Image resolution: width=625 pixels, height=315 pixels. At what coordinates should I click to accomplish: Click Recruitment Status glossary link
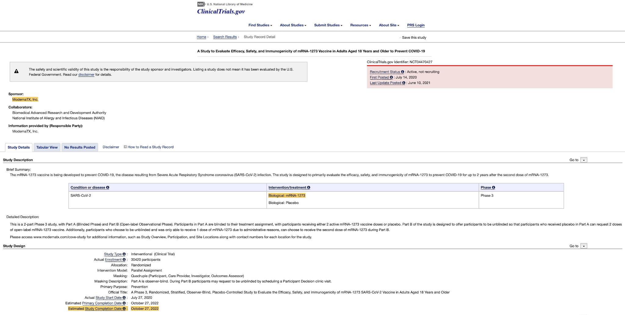pos(385,72)
